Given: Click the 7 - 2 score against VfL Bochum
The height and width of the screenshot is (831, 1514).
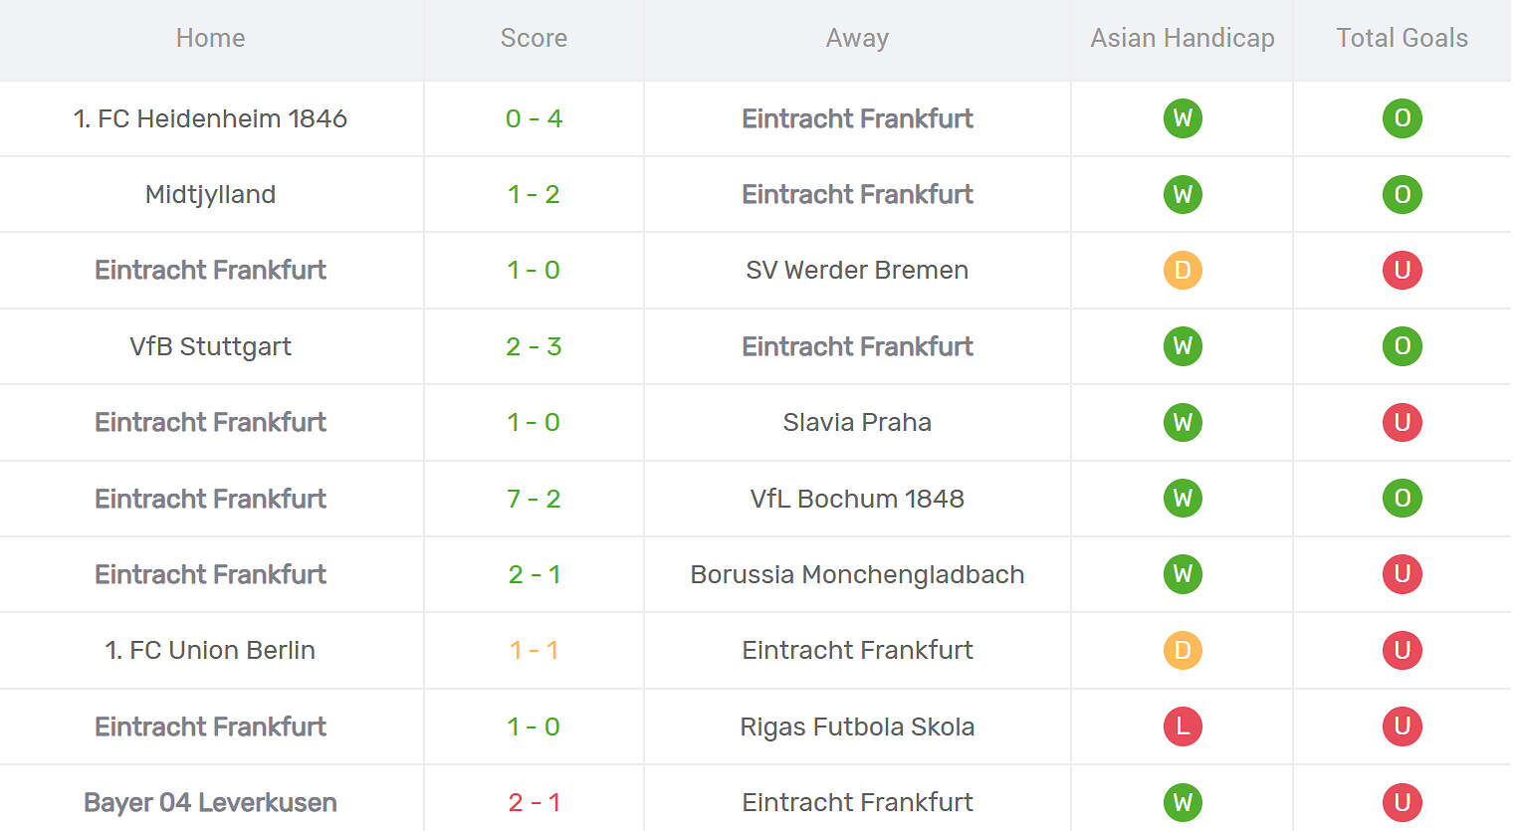Looking at the screenshot, I should 534,499.
